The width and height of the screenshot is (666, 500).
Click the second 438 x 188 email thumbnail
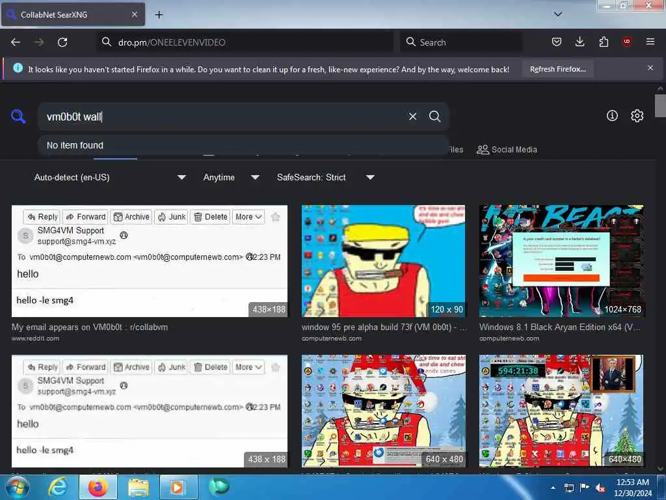pos(150,411)
